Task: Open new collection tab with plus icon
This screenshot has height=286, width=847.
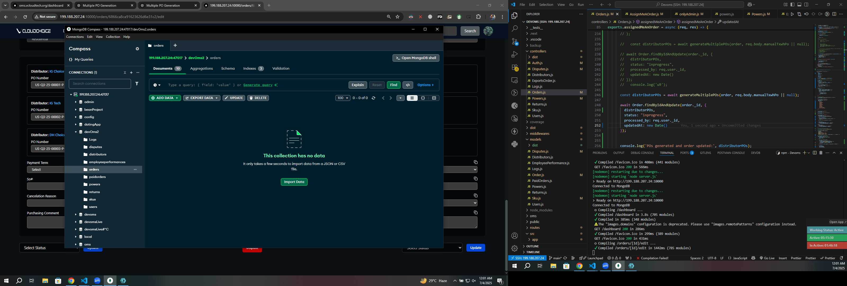Action: (175, 46)
